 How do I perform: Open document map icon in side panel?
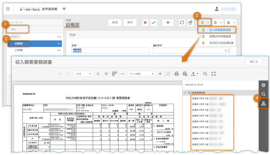pos(263,103)
